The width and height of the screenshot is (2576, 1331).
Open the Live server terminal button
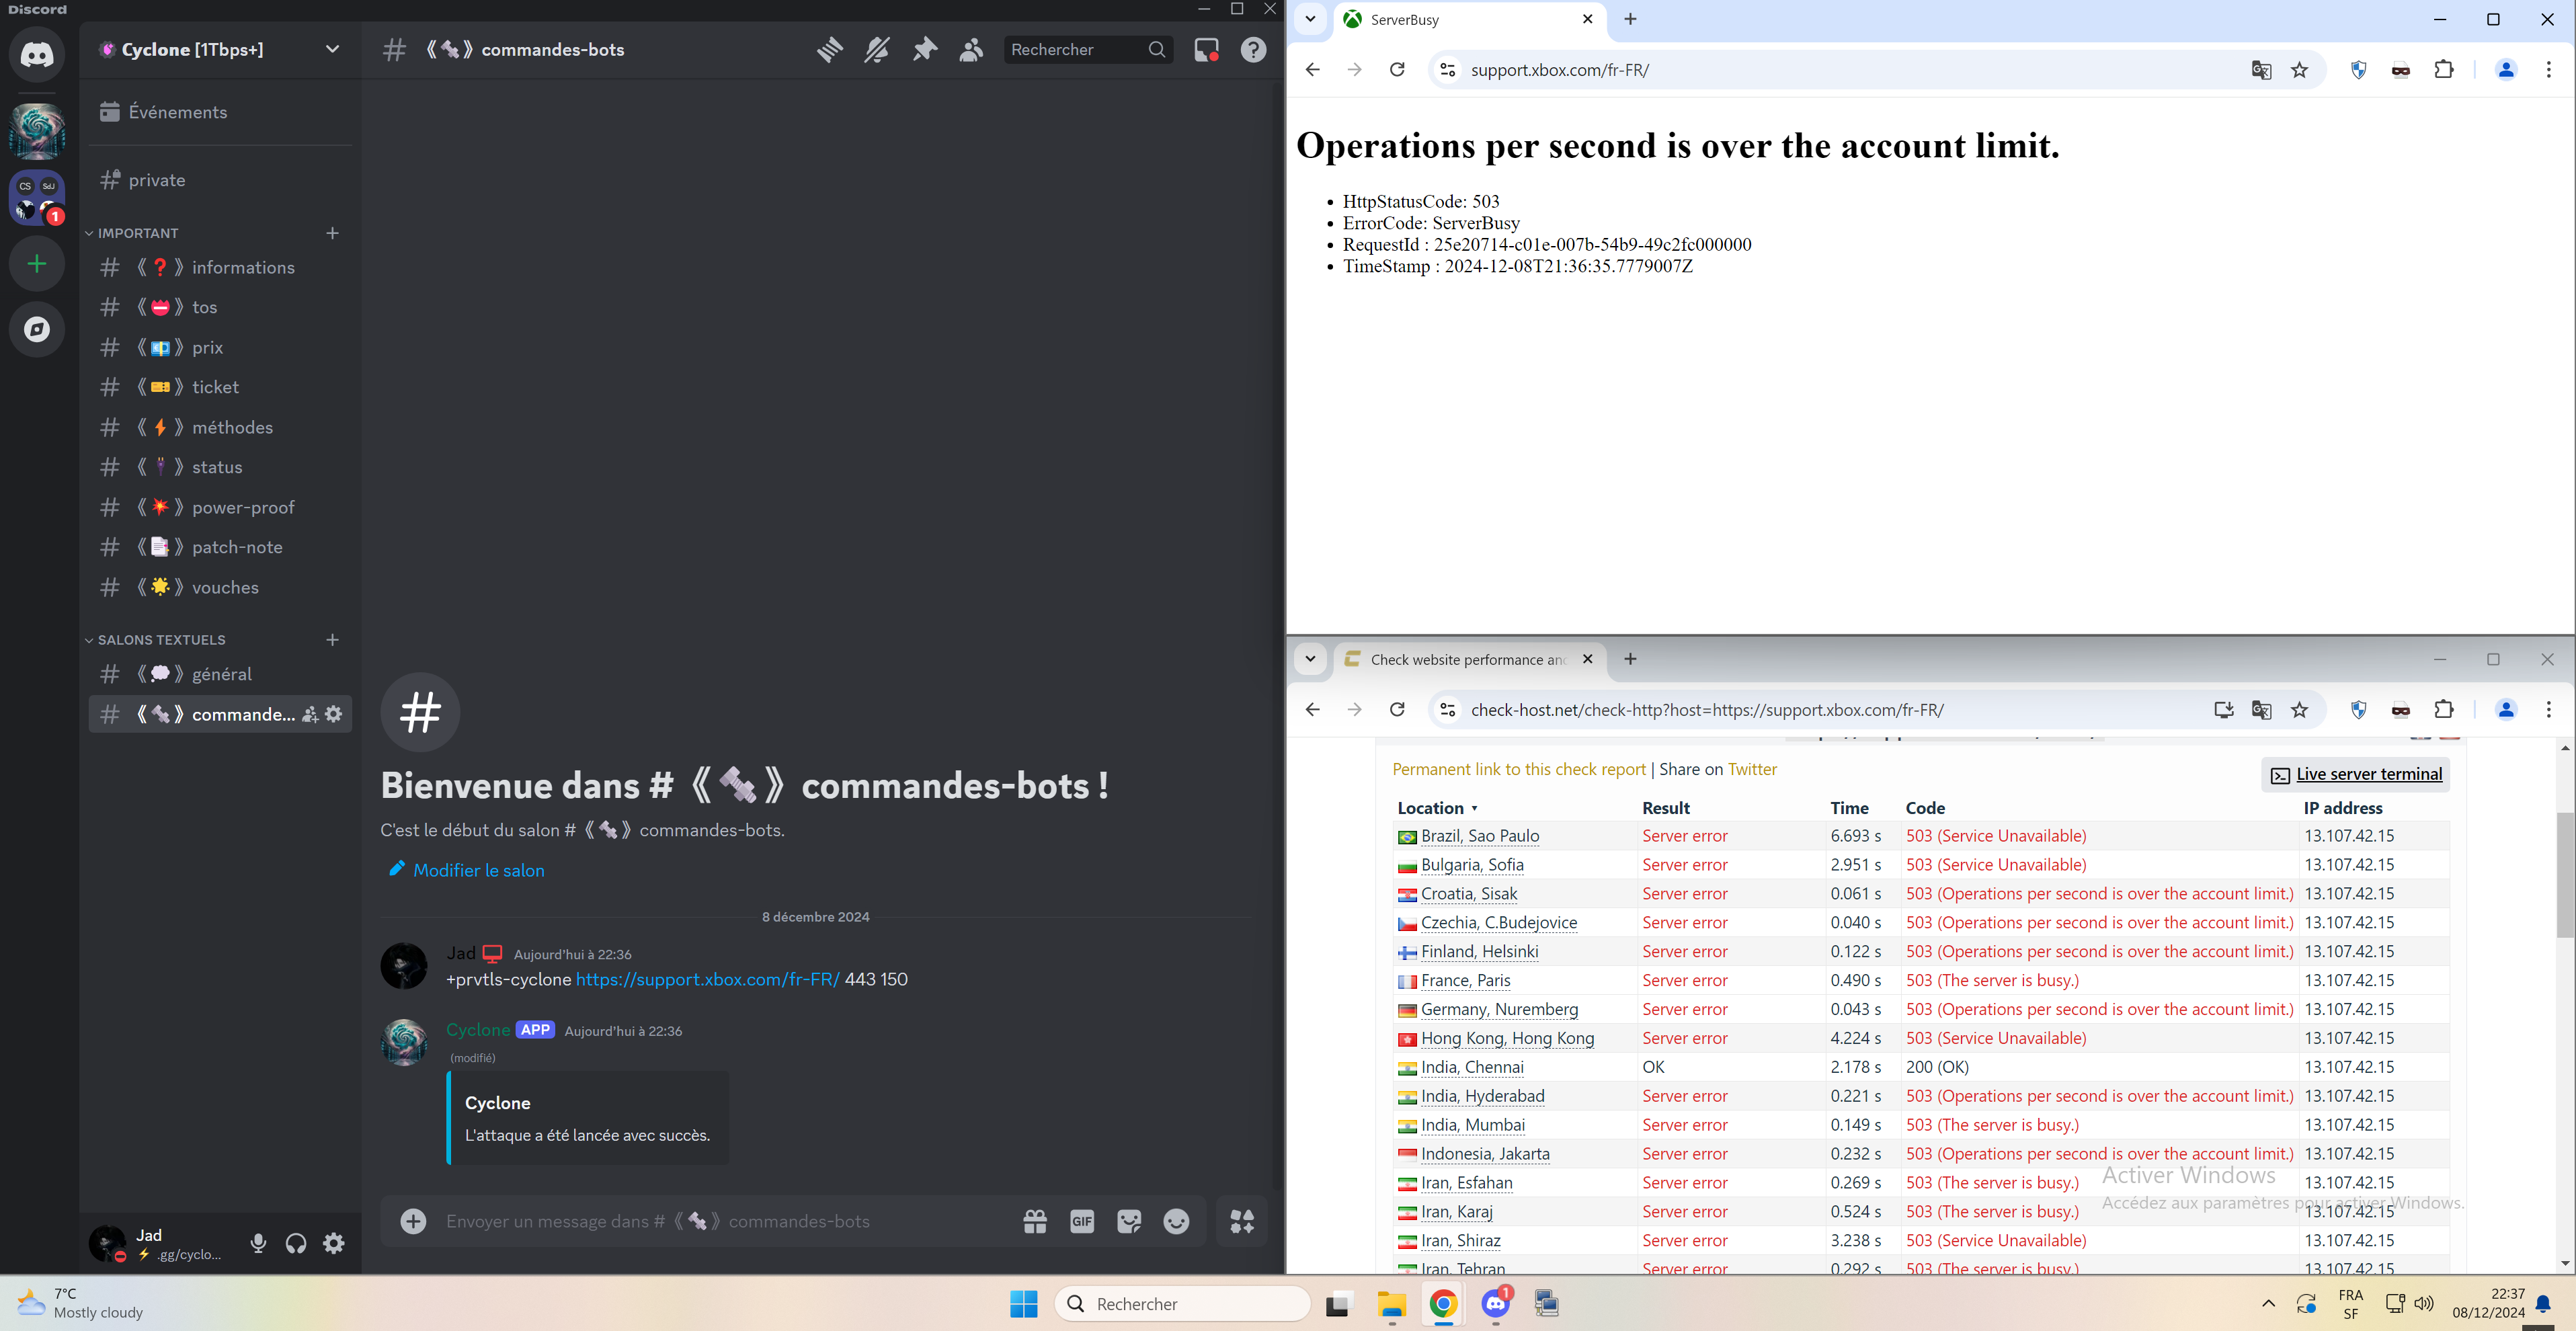click(x=2355, y=774)
